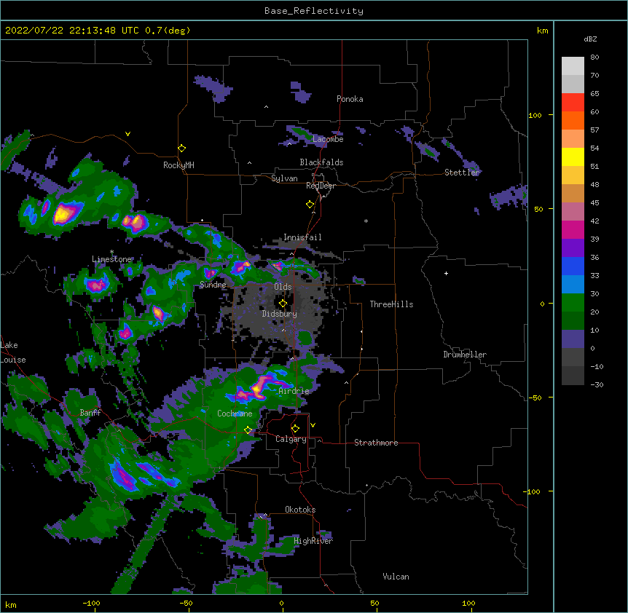This screenshot has width=628, height=613.
Task: Click the Lake Louise label
Action: (x=13, y=352)
